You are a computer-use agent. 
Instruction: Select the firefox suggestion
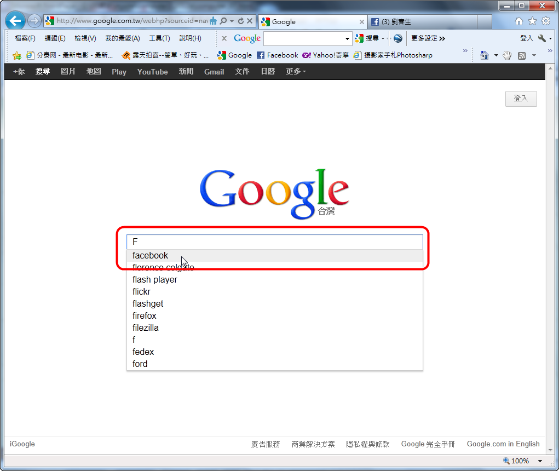(274, 316)
